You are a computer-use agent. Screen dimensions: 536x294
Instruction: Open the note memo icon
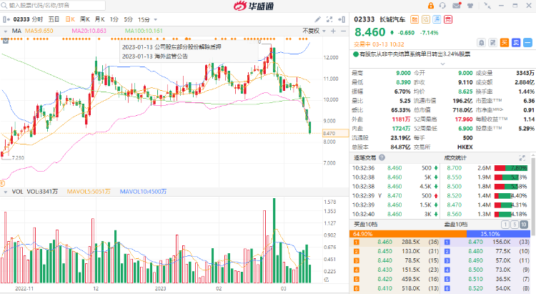tap(493, 43)
